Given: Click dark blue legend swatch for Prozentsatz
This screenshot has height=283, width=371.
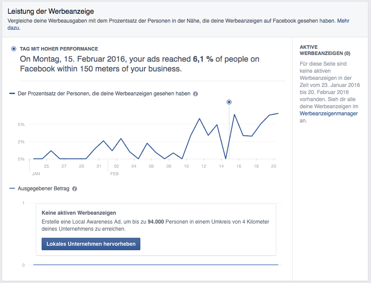Looking at the screenshot, I should point(12,94).
